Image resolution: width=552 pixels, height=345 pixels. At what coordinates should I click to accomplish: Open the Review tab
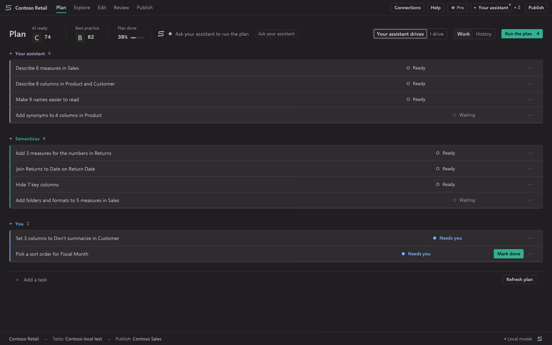121,8
